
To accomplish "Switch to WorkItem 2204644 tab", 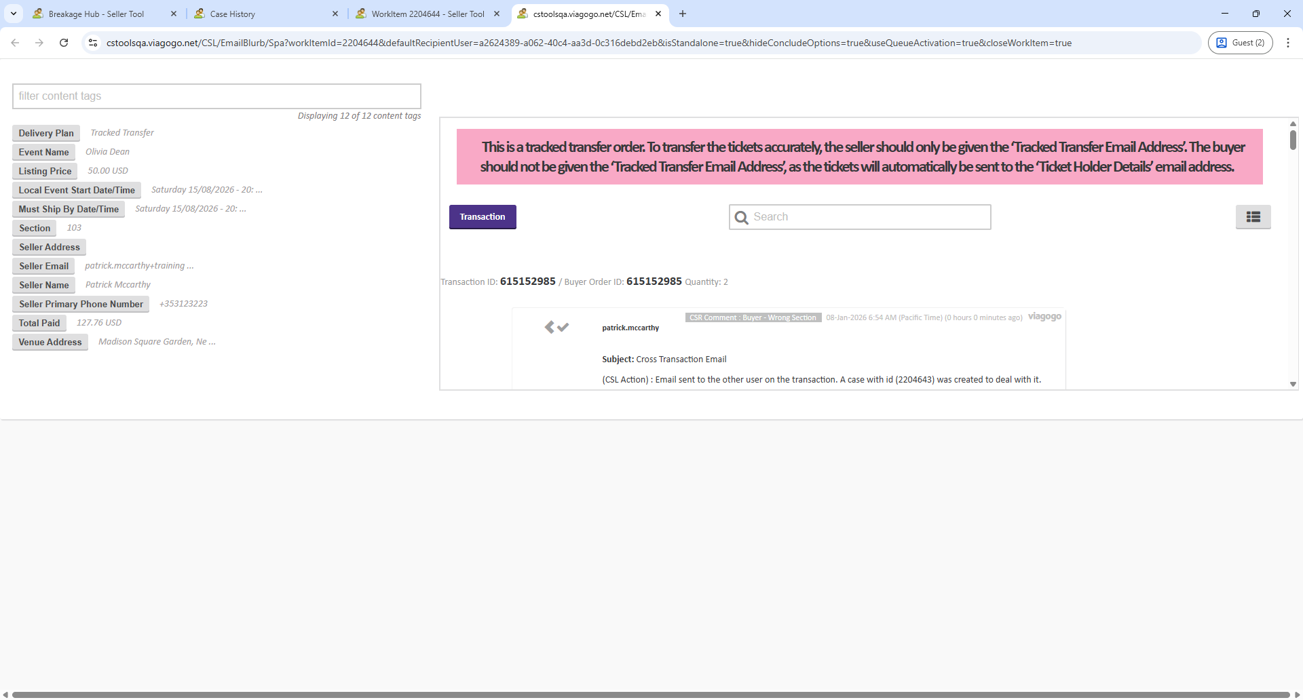I will [x=428, y=14].
